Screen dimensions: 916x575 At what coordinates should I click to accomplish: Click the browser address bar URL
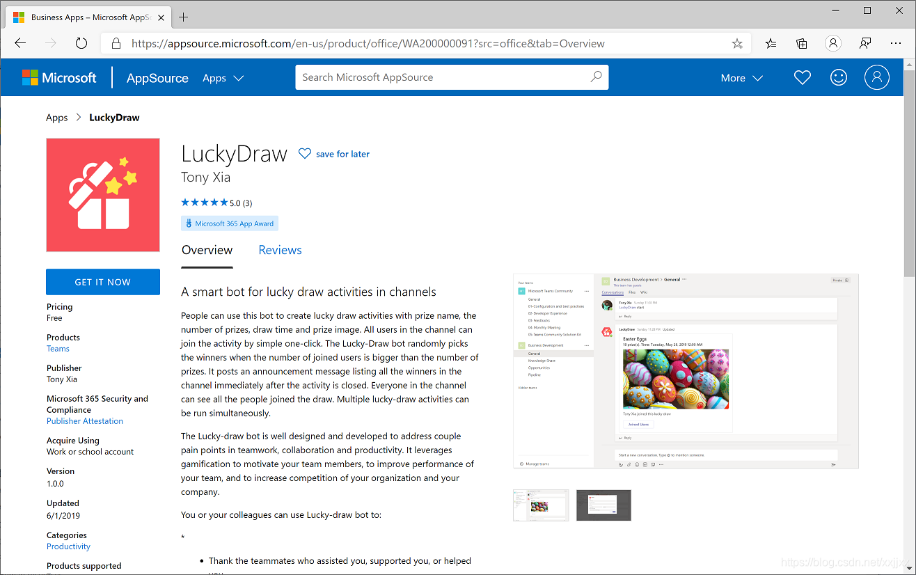click(x=368, y=43)
